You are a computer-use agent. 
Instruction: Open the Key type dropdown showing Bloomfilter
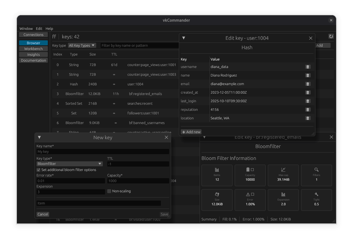[70, 164]
